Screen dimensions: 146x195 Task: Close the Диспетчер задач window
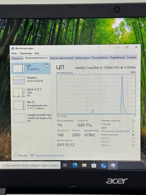click(136, 47)
